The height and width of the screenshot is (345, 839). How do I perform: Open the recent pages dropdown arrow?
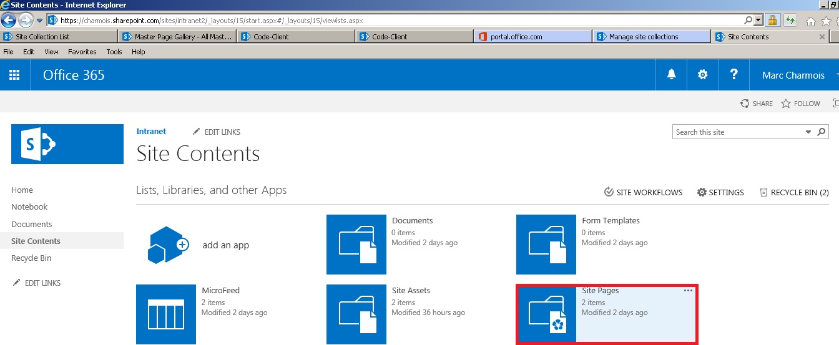click(39, 21)
